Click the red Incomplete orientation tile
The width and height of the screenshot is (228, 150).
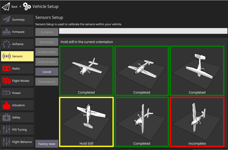click(197, 122)
